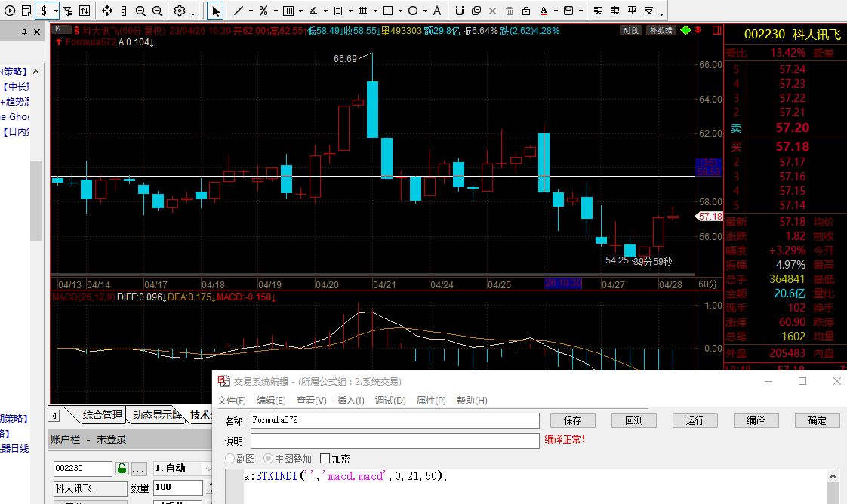Collapse the strategy tree chevron in left panel
The height and width of the screenshot is (504, 847).
click(x=35, y=71)
